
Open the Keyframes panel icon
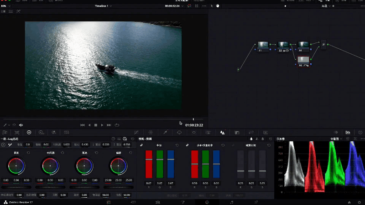tap(336, 133)
